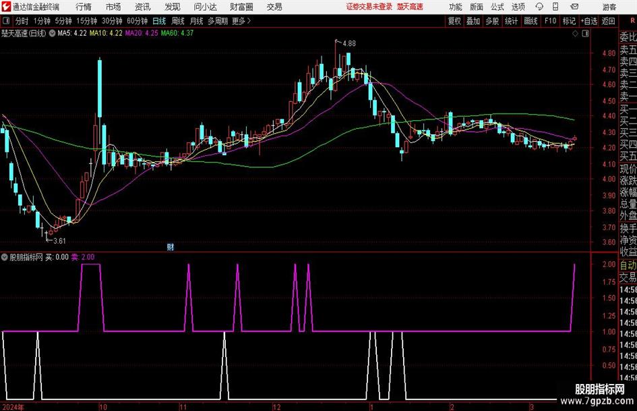The image size is (637, 411).
Task: Switch to 月线 monthly period
Action: [197, 21]
